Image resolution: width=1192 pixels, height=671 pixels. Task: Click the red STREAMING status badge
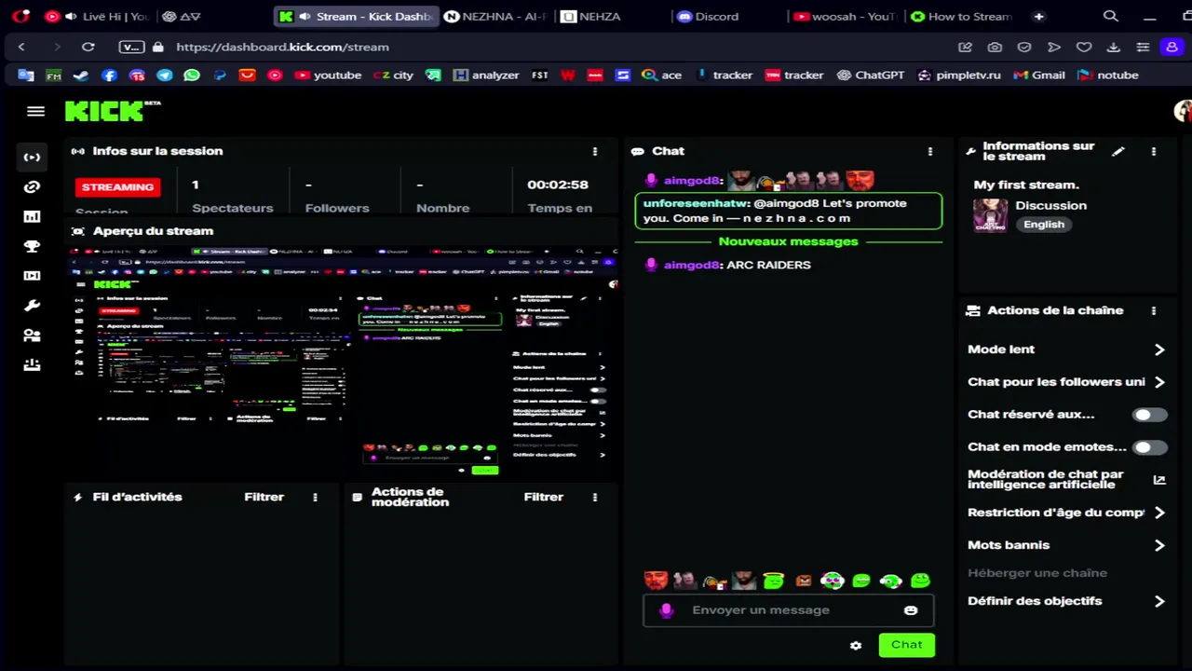(x=117, y=187)
